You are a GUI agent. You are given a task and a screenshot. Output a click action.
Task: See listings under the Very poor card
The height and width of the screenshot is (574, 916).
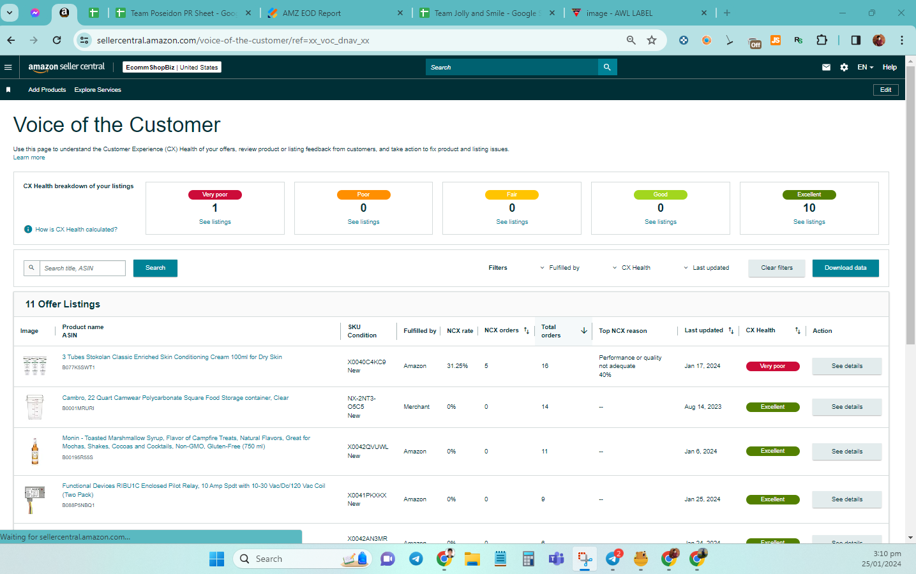coord(215,222)
